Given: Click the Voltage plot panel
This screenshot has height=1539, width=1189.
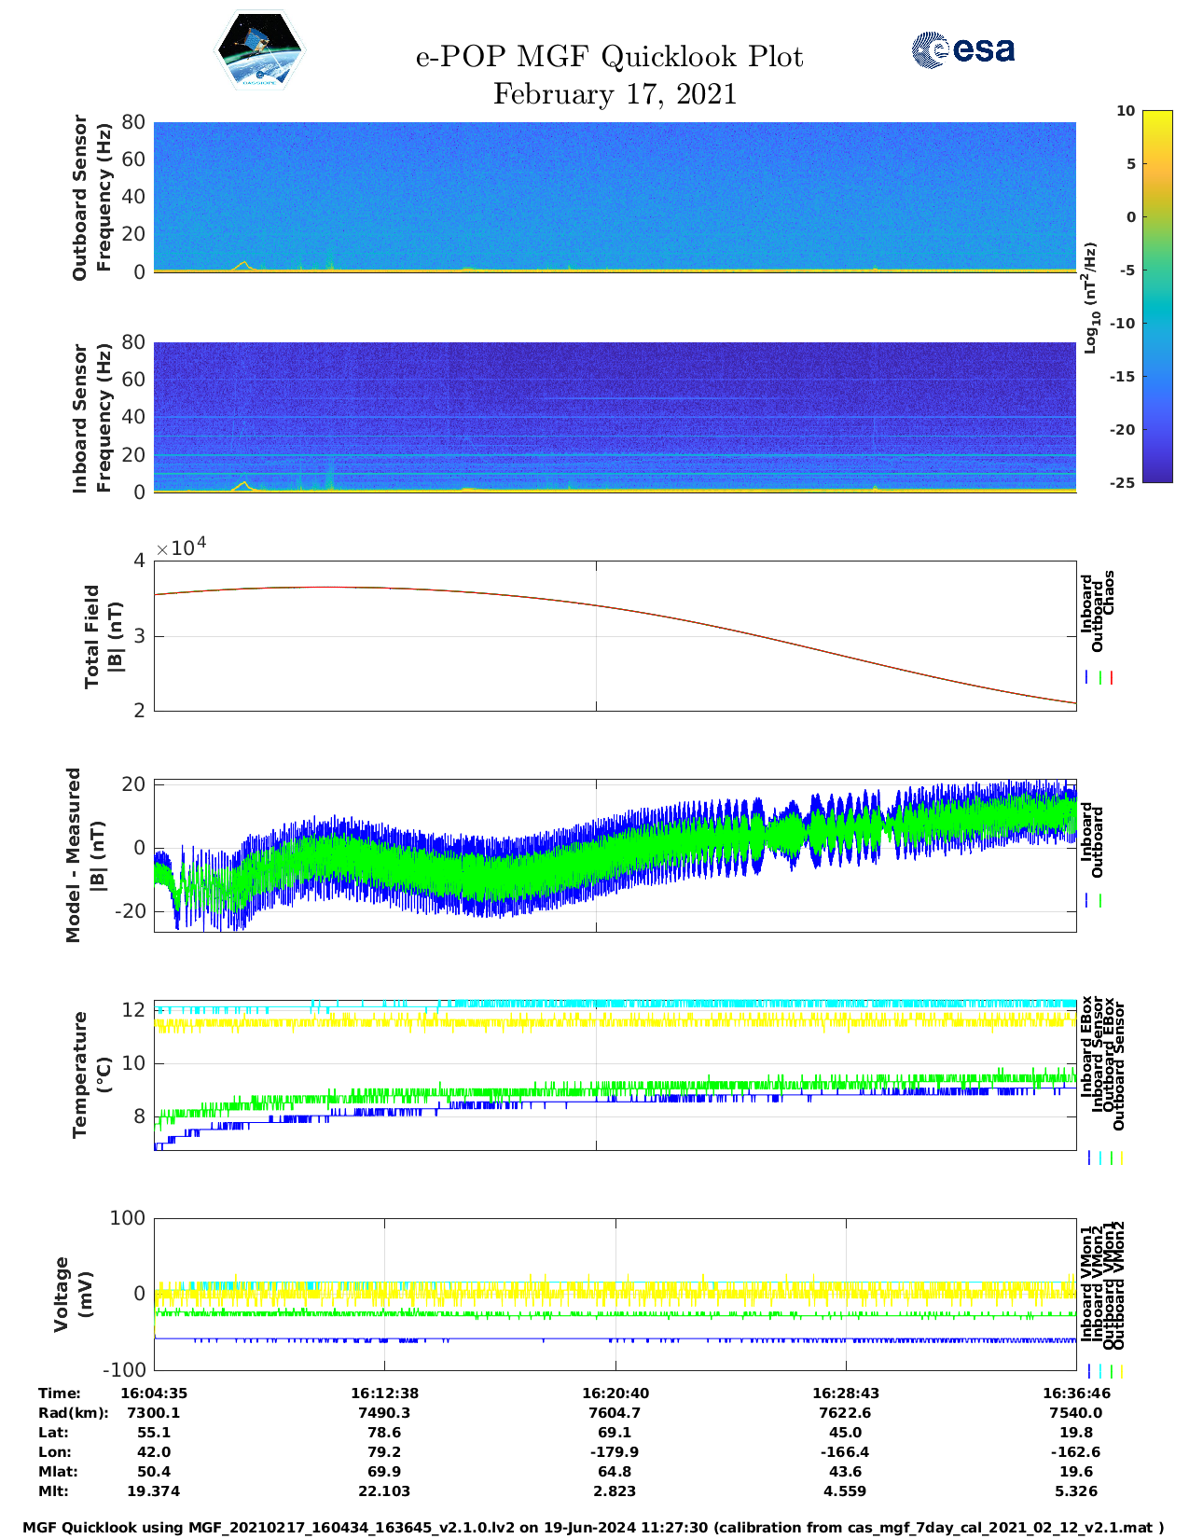Looking at the screenshot, I should tap(615, 1294).
